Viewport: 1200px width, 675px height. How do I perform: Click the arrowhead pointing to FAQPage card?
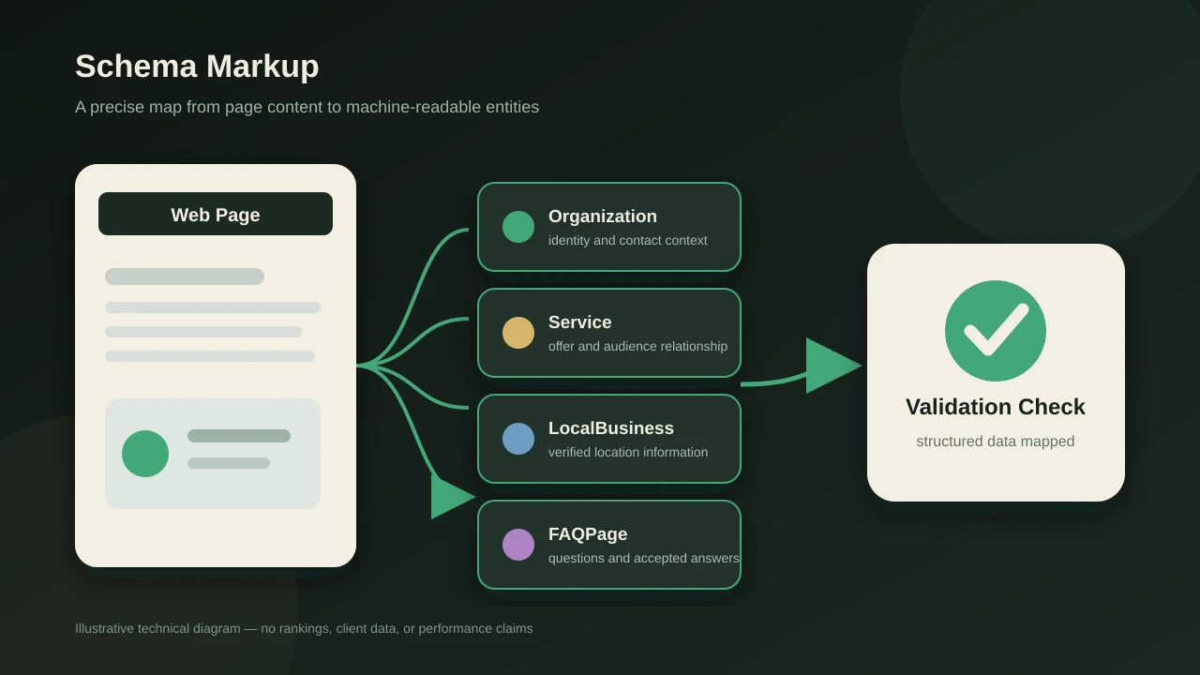(452, 497)
